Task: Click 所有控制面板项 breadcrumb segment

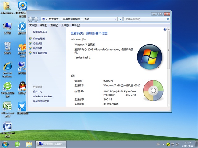Action: coord(71,19)
